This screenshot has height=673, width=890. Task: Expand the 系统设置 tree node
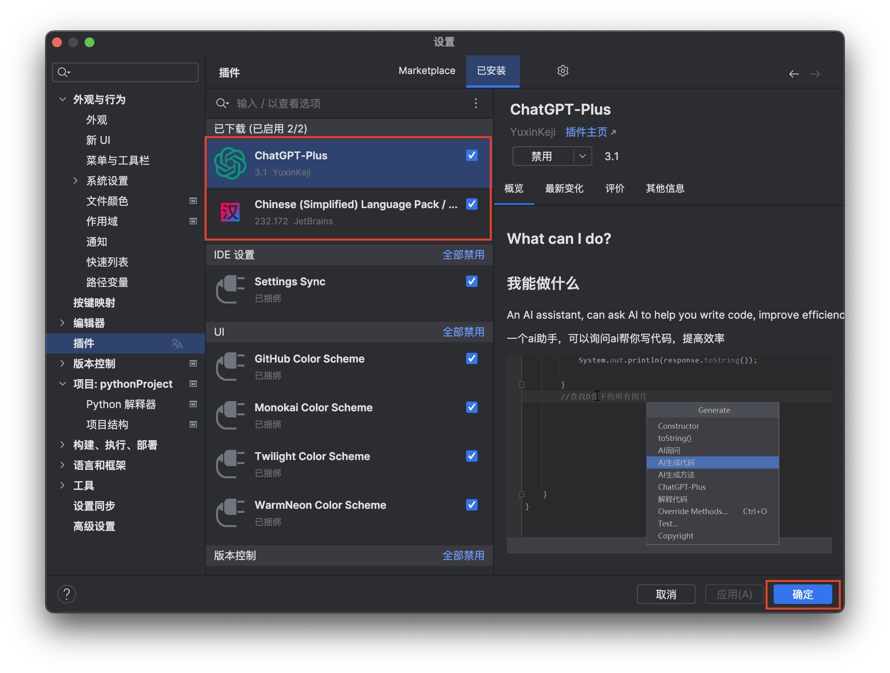click(75, 180)
